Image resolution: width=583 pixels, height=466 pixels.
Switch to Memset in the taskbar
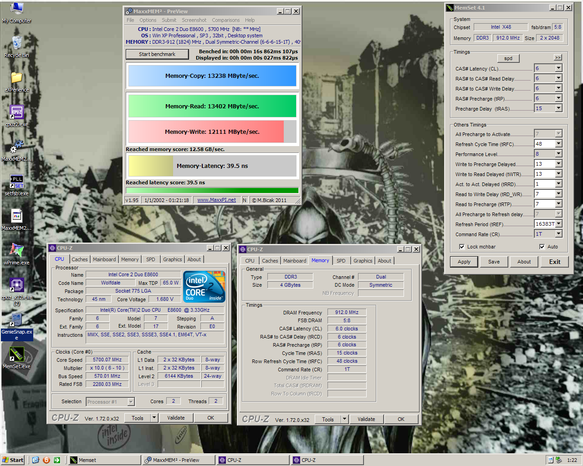tap(105, 460)
